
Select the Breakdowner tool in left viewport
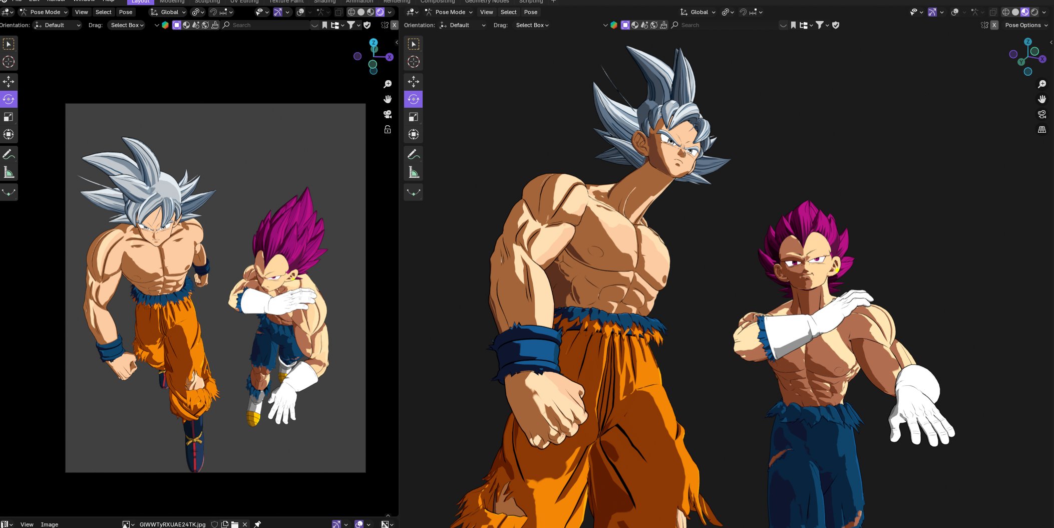point(9,192)
